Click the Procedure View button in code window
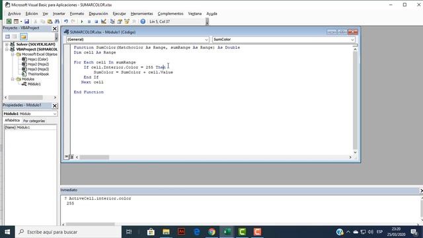 click(x=66, y=157)
